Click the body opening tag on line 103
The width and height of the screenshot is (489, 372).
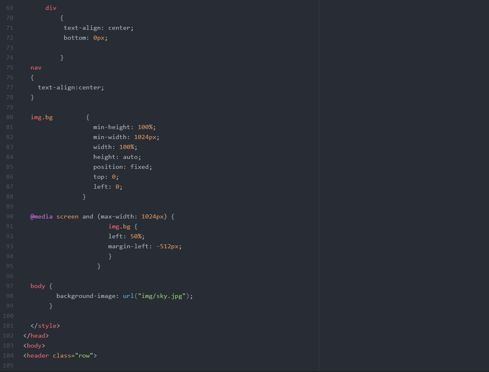[x=34, y=345]
